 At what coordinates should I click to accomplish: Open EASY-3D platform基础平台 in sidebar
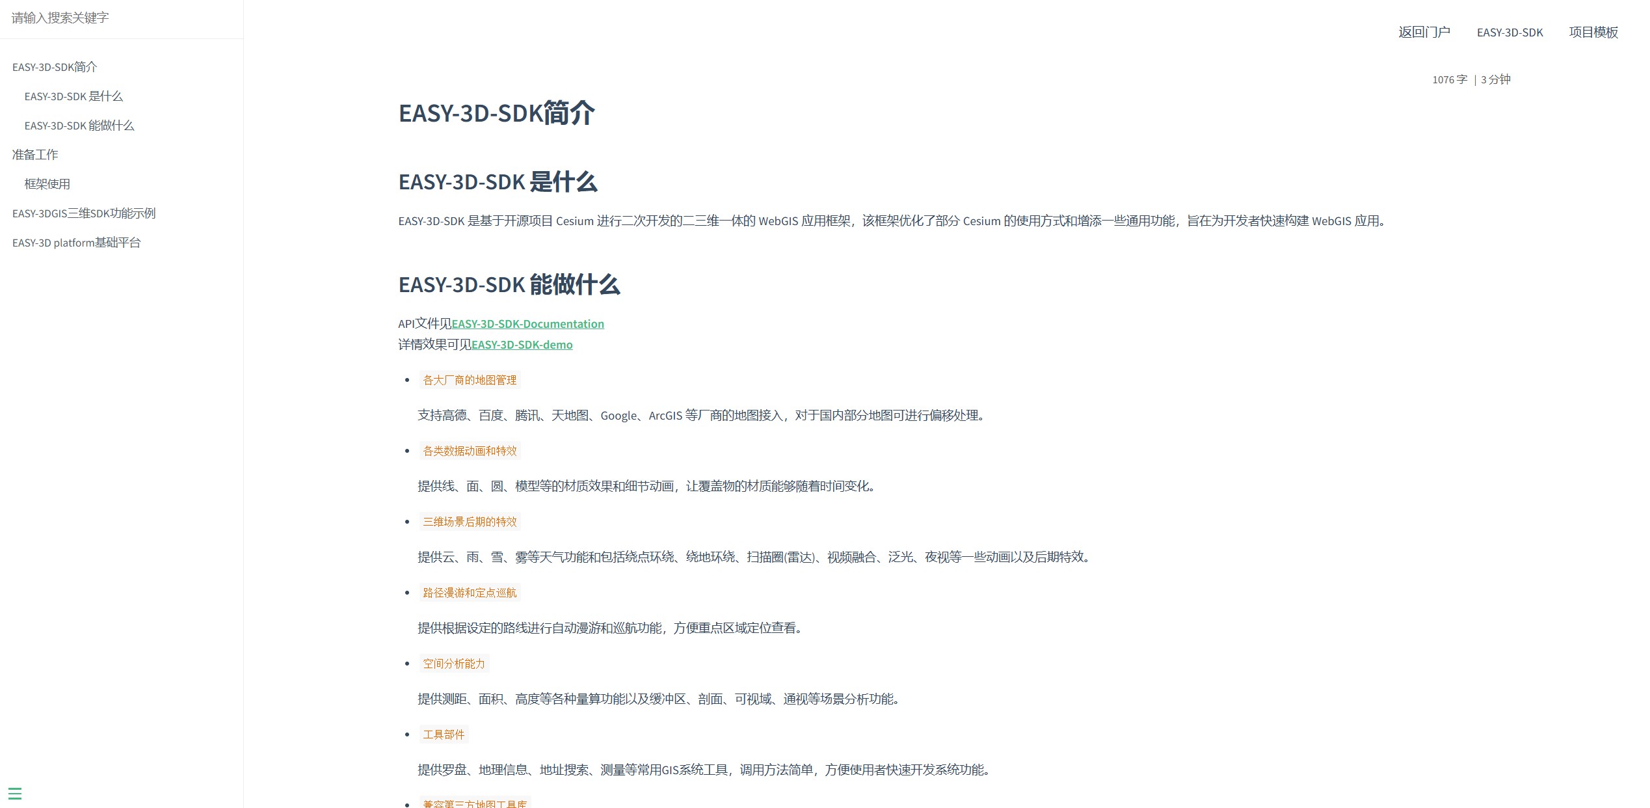click(77, 243)
